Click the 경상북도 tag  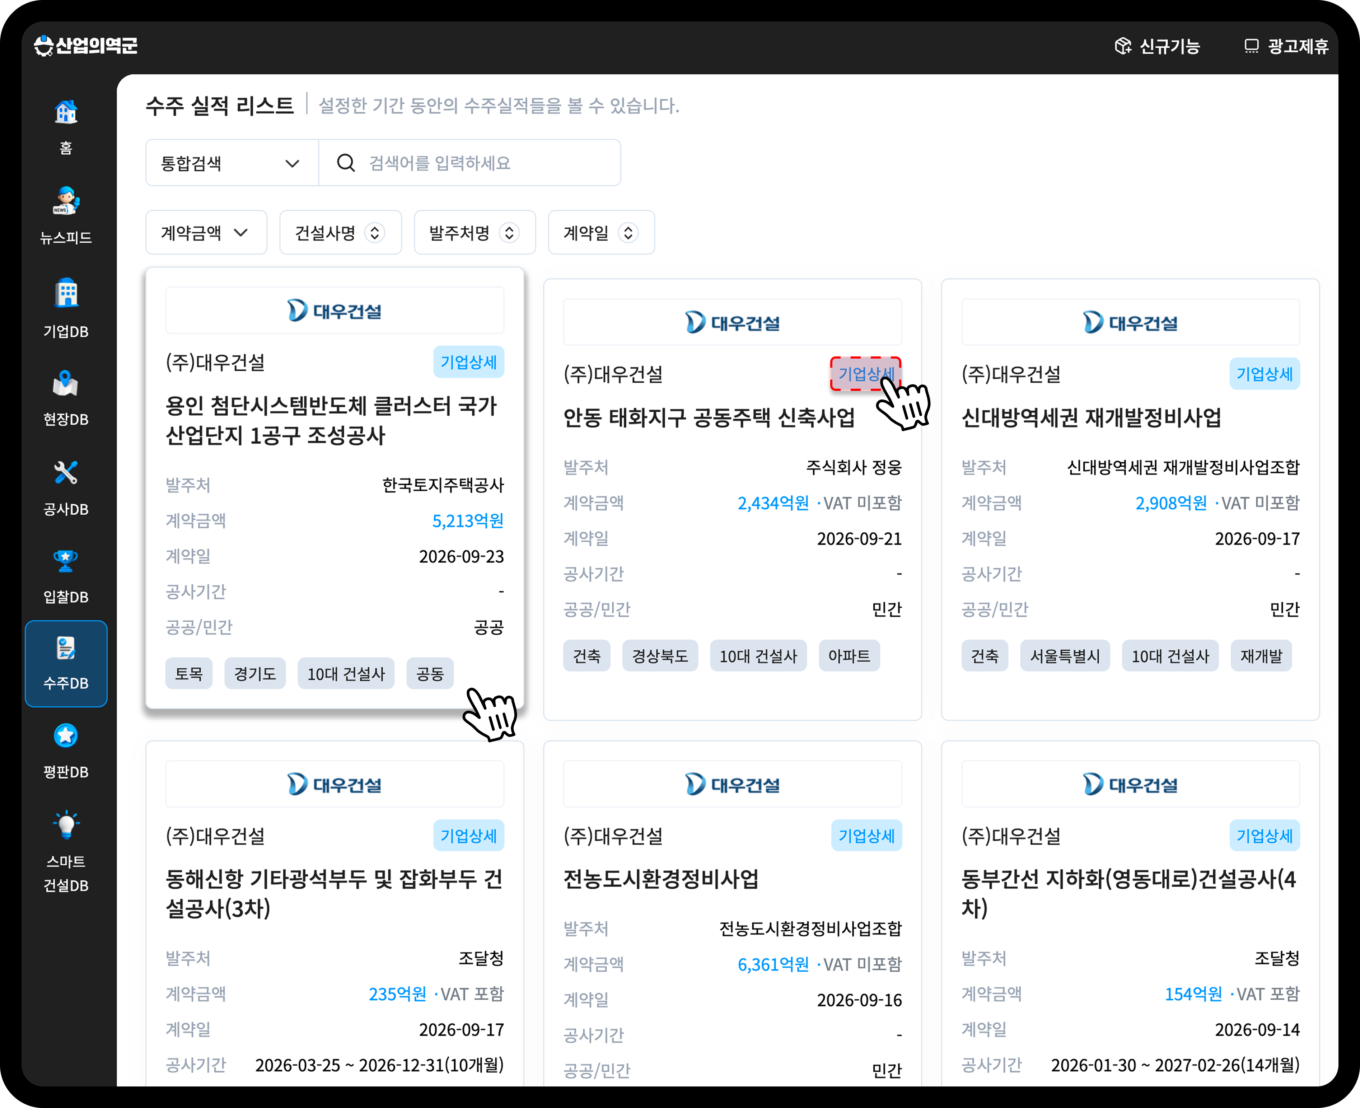pos(660,655)
